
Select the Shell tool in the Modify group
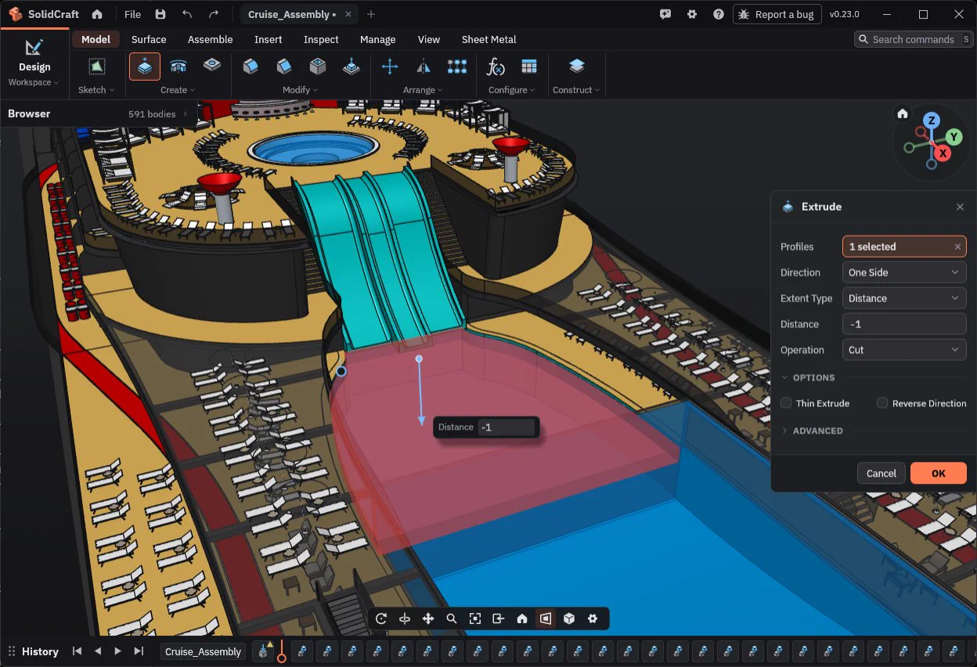[317, 67]
